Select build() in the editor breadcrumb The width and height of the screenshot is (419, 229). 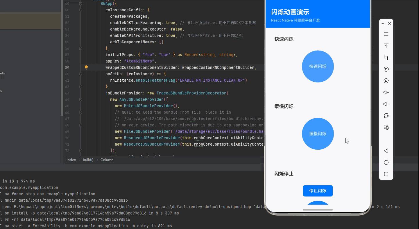(88, 160)
